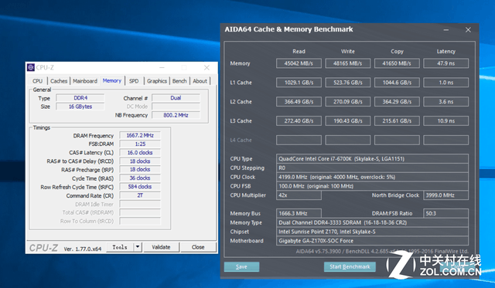The image size is (495, 288).
Task: Click the DRAM Frequency 1667.2 MHz value
Action: 140,135
